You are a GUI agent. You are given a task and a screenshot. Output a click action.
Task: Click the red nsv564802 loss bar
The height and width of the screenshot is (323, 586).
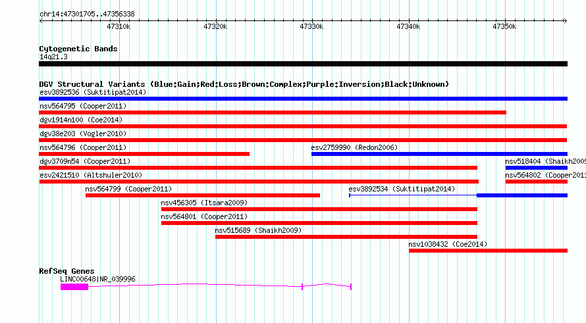coord(537,182)
